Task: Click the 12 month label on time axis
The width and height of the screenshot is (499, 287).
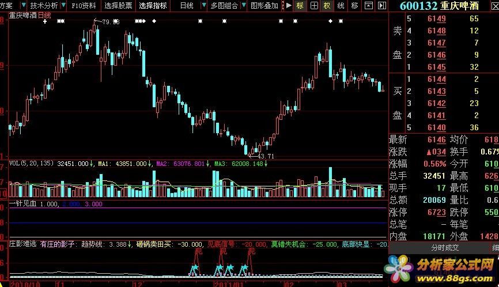Action: coord(137,284)
